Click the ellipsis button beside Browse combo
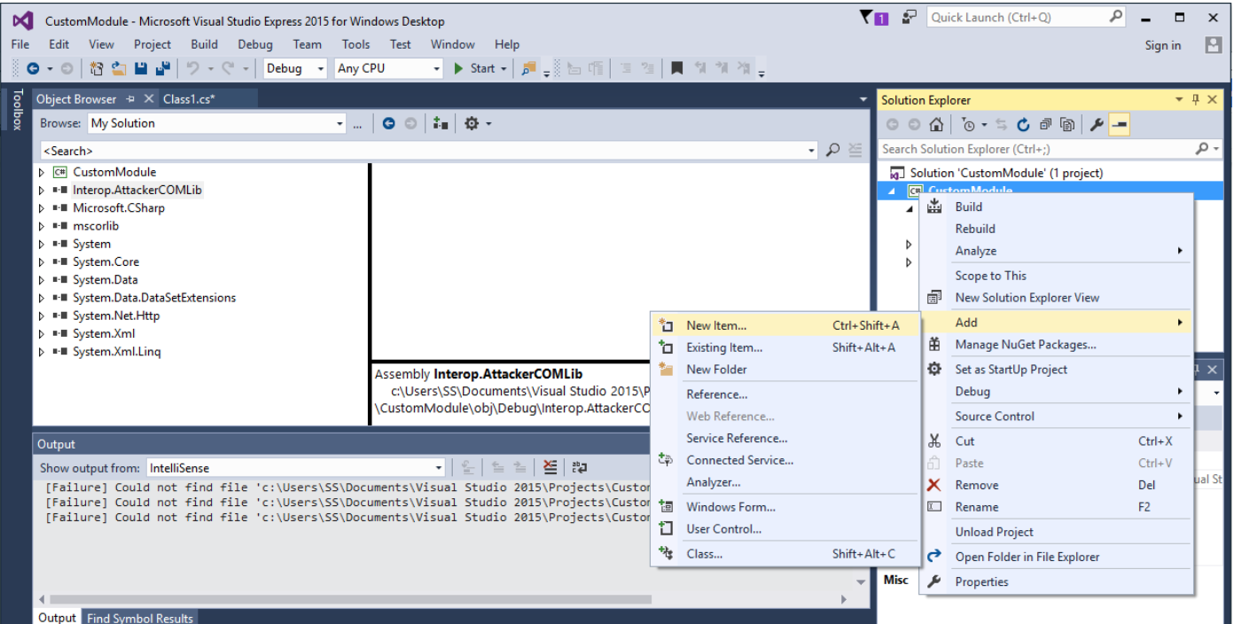1234x624 pixels. coord(357,124)
